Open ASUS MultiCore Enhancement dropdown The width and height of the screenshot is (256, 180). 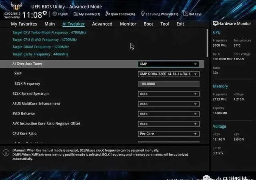click(169, 104)
